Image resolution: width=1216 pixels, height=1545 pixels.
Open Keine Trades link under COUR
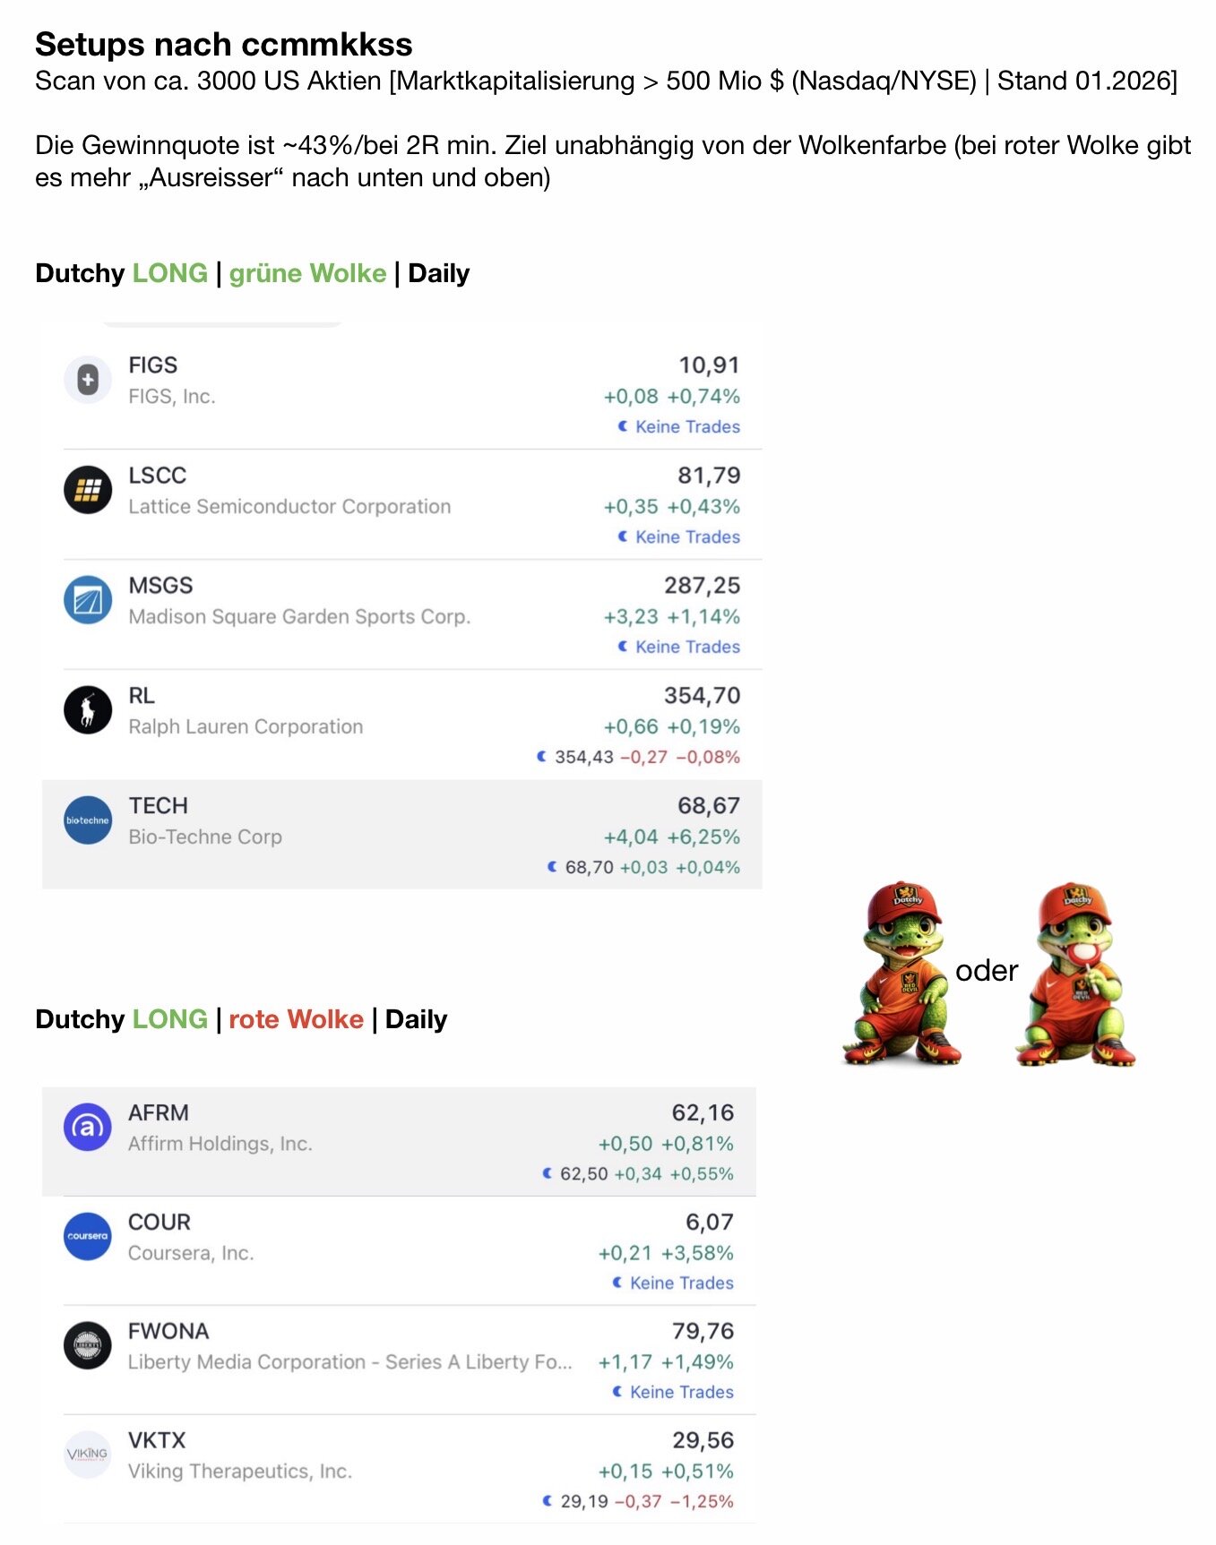(x=680, y=1283)
